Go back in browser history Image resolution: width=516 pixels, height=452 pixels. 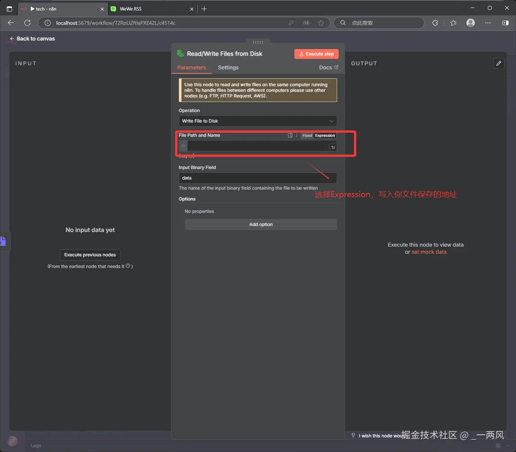[x=10, y=23]
